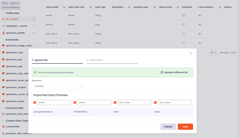Image resolution: width=240 pixels, height=138 pixels.
Task: Edit the first_name column name field
Action: [134, 102]
